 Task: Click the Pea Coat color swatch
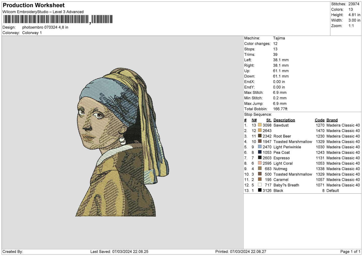point(260,152)
